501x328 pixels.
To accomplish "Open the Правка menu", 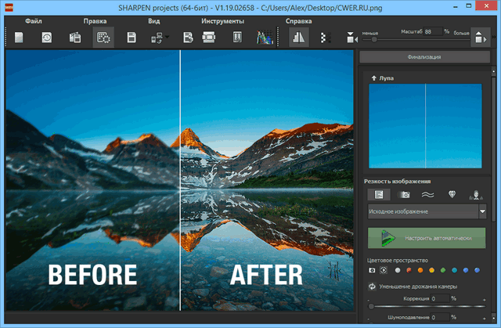I will coord(95,21).
